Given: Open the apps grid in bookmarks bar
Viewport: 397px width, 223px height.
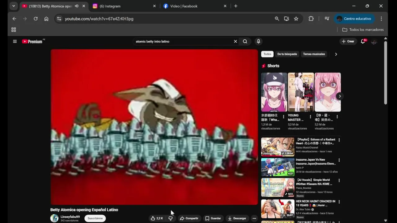Looking at the screenshot, I should tap(14, 30).
